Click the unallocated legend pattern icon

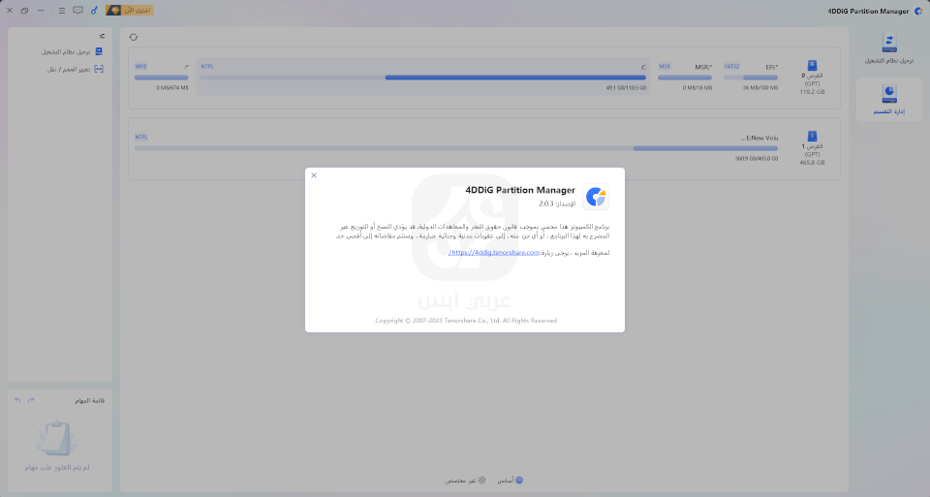[x=482, y=481]
